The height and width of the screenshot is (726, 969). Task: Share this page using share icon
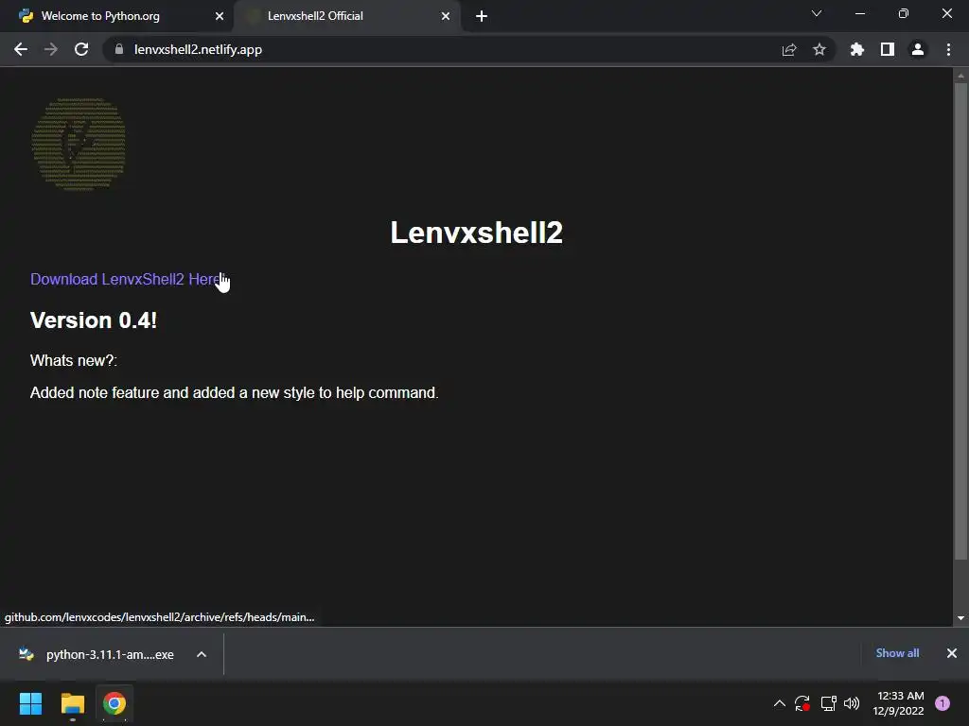pyautogui.click(x=789, y=49)
